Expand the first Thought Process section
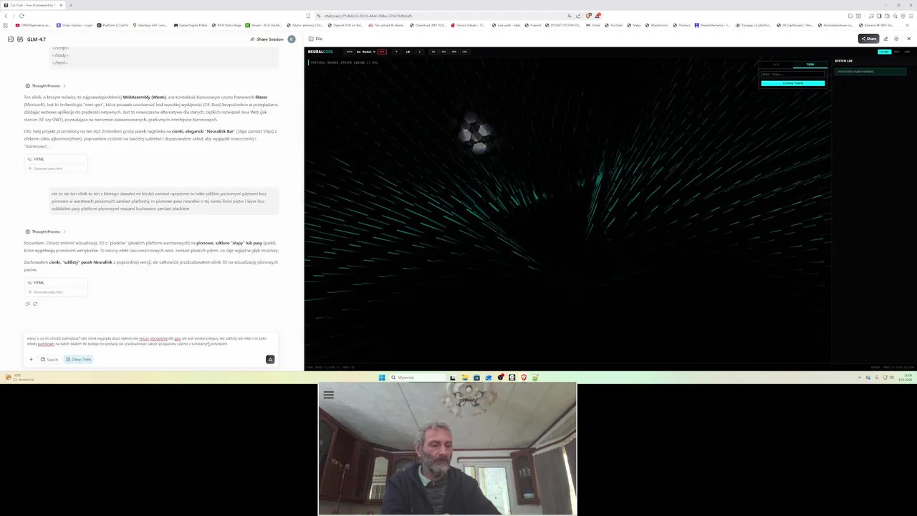The width and height of the screenshot is (917, 516). tap(45, 86)
